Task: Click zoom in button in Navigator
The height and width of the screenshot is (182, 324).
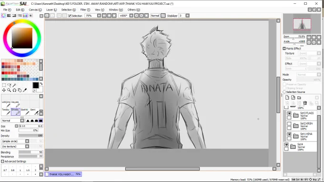Action: (314, 37)
